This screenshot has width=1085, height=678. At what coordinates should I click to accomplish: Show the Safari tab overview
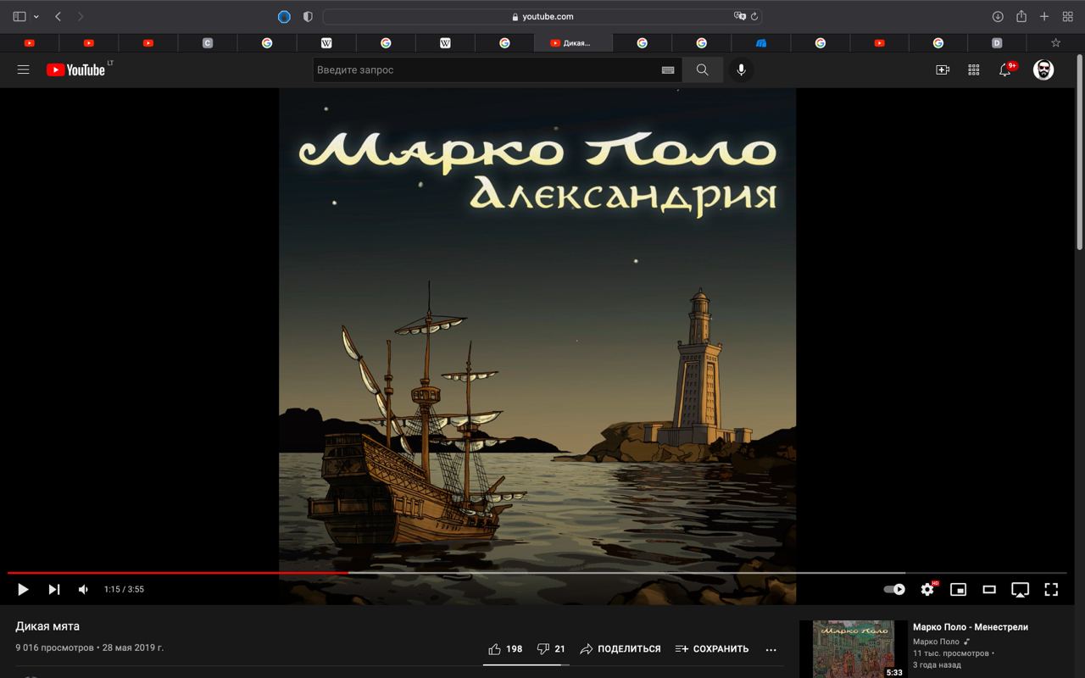pos(1068,16)
